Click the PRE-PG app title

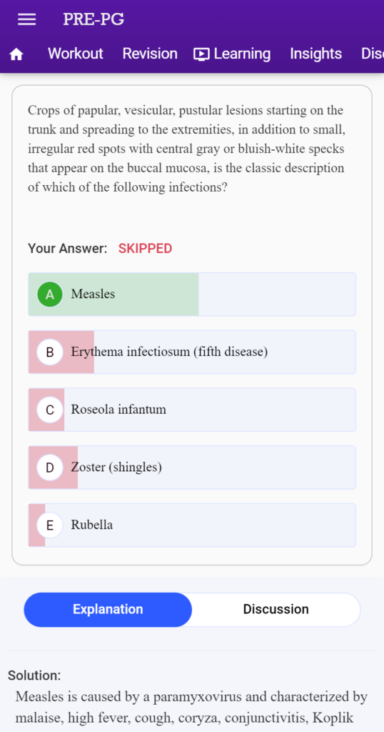coord(94,19)
